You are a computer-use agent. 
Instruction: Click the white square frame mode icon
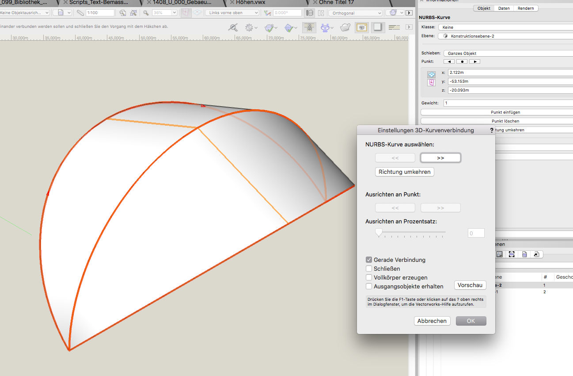pos(378,27)
